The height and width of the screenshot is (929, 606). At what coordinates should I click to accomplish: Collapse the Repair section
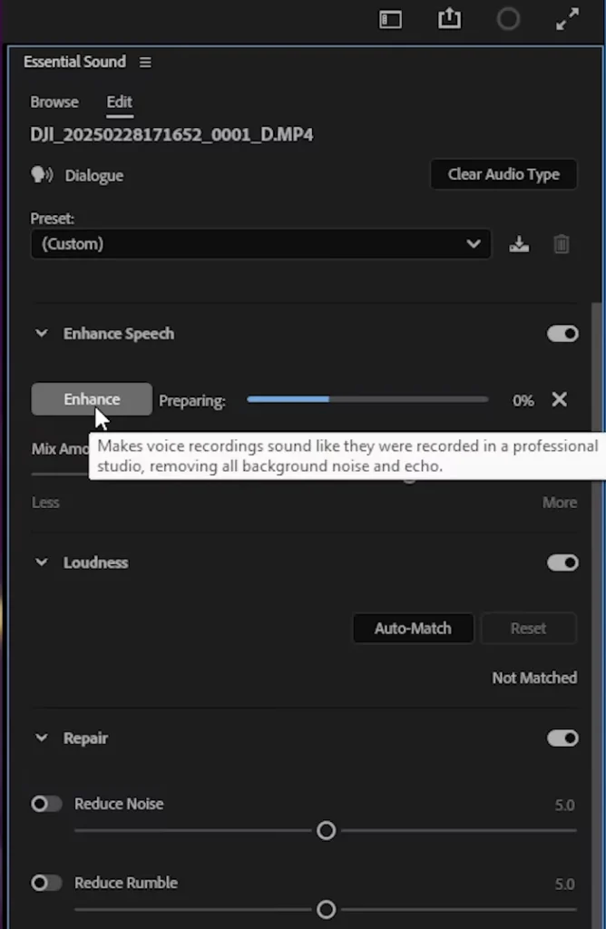tap(42, 738)
